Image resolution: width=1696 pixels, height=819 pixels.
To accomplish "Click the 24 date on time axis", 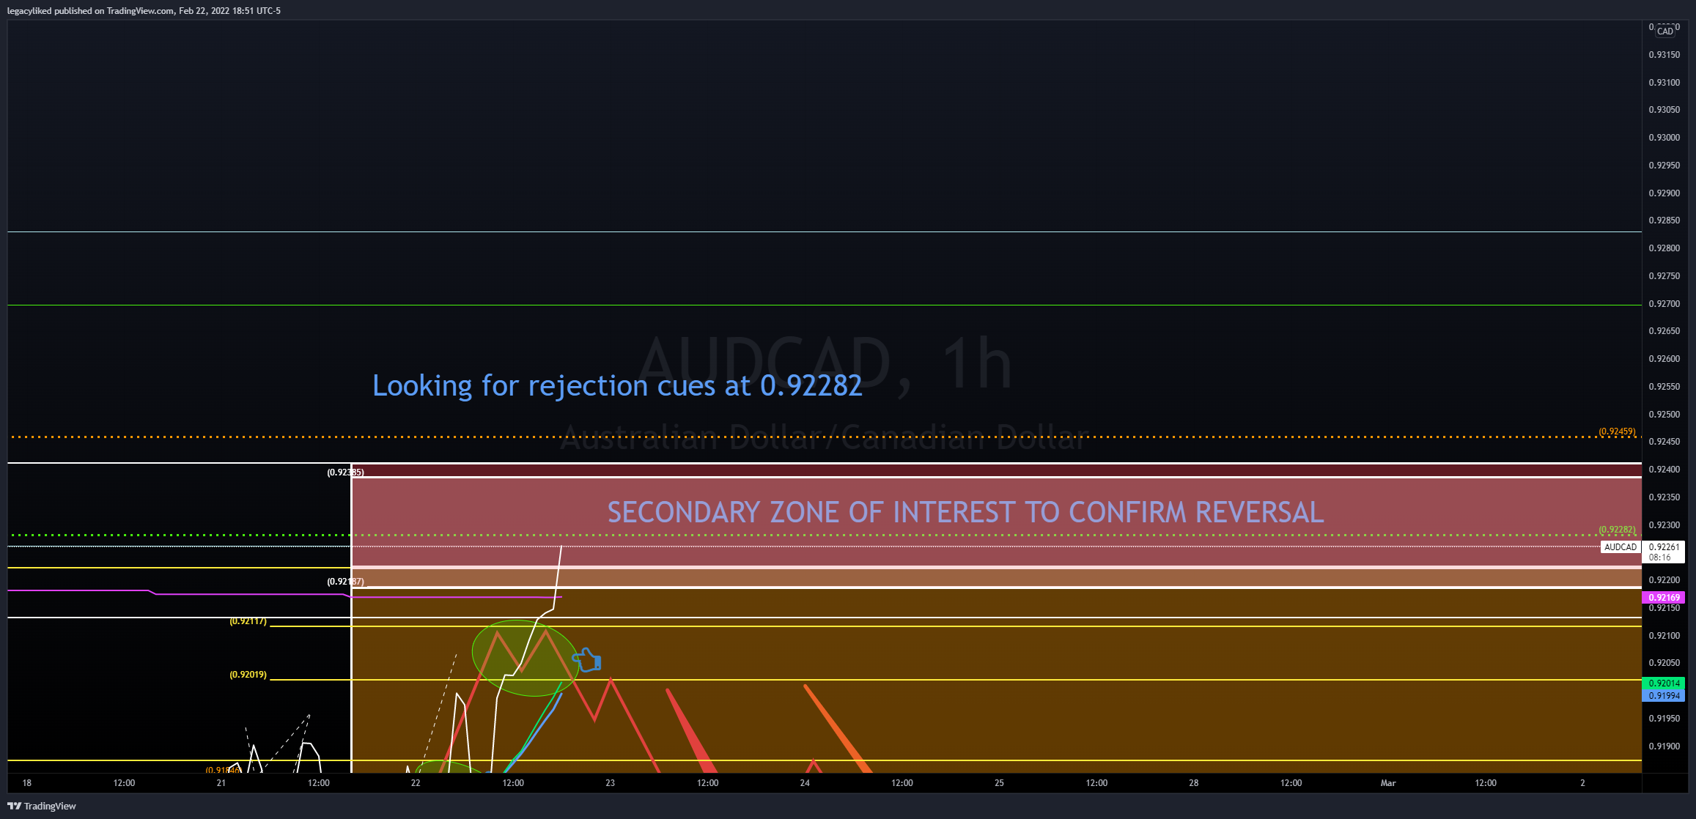I will [805, 783].
